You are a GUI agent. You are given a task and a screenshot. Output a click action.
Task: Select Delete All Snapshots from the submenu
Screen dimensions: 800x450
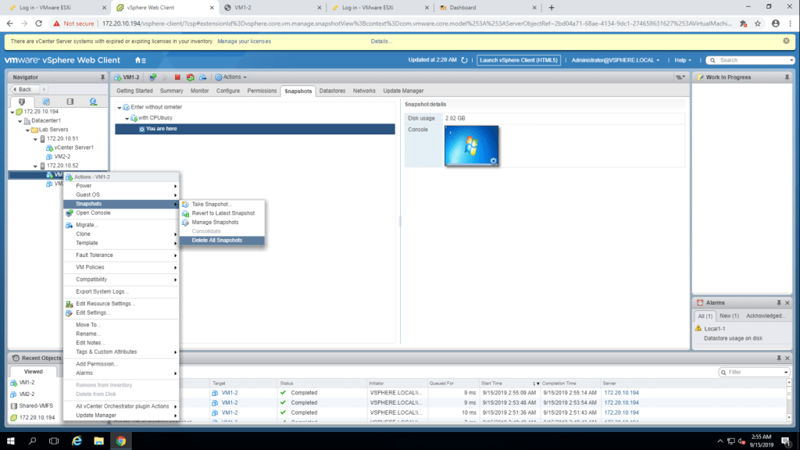tap(216, 240)
